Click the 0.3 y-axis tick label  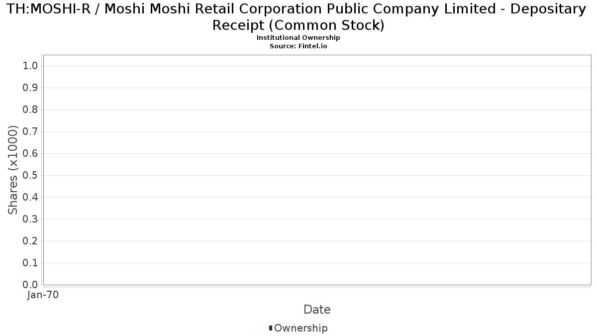tap(31, 220)
